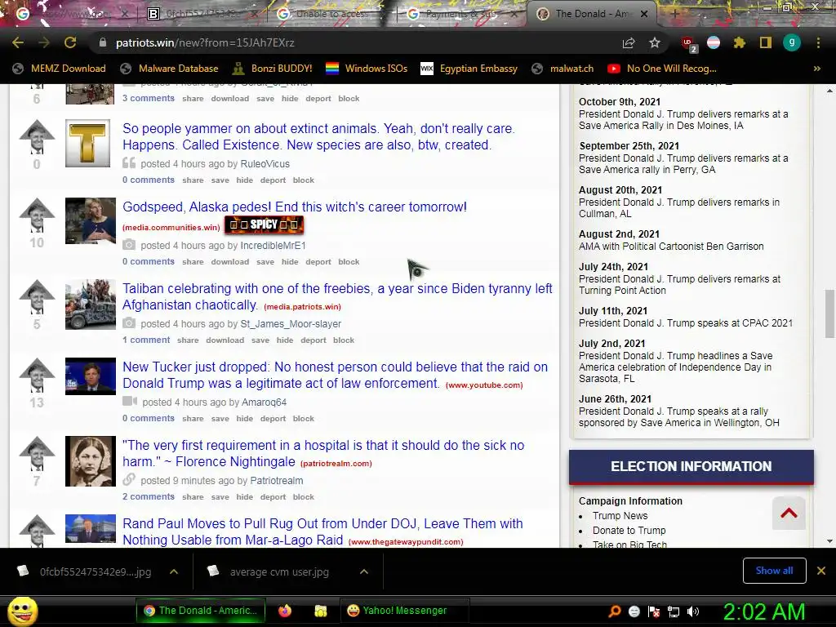Bookmark this page with the star icon
Image resolution: width=836 pixels, height=627 pixels.
coord(655,42)
